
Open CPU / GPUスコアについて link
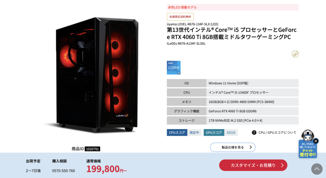coord(277,132)
